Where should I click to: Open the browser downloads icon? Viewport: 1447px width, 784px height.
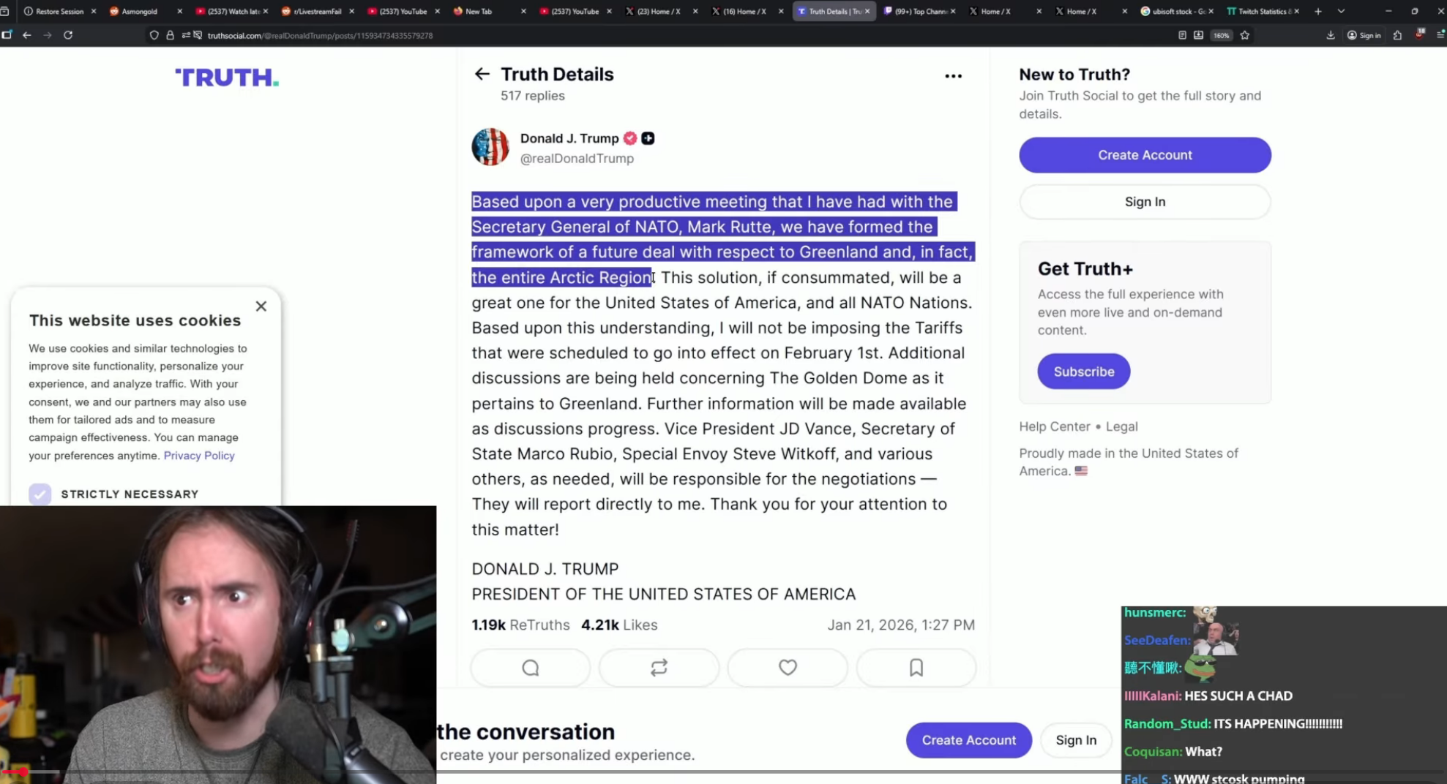[1331, 35]
